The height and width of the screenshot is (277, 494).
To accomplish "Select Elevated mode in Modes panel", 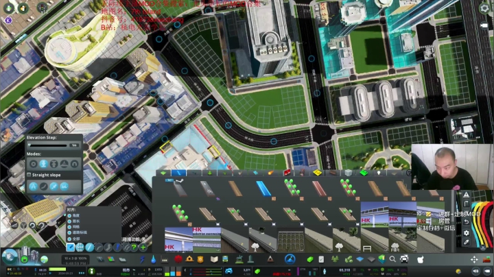I will (x=54, y=164).
